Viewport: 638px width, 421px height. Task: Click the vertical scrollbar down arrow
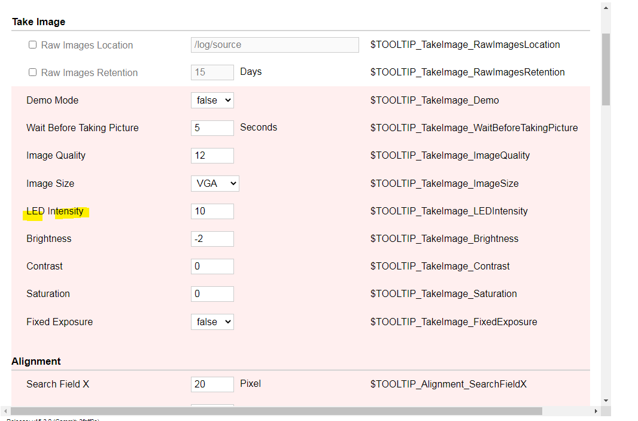click(606, 400)
